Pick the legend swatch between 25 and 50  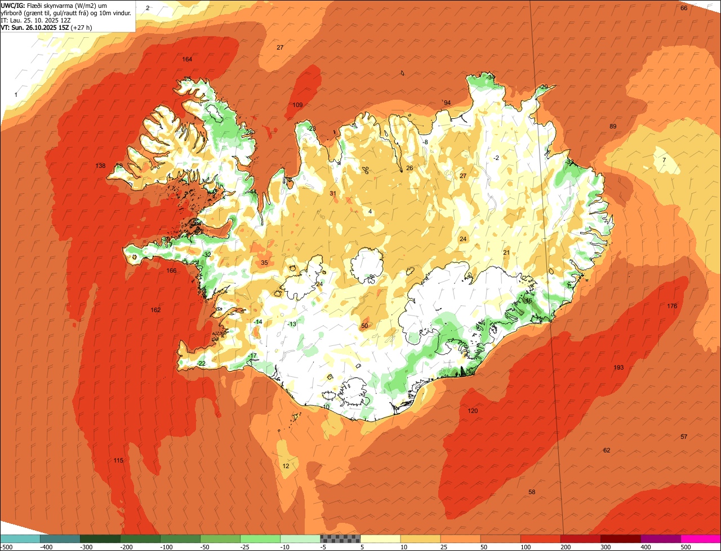point(460,539)
